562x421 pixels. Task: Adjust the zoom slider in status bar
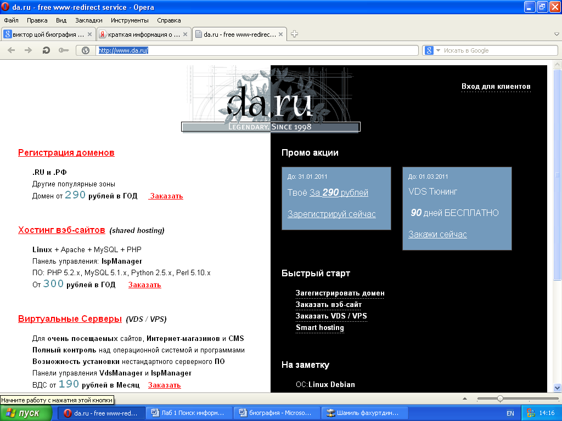click(x=500, y=399)
